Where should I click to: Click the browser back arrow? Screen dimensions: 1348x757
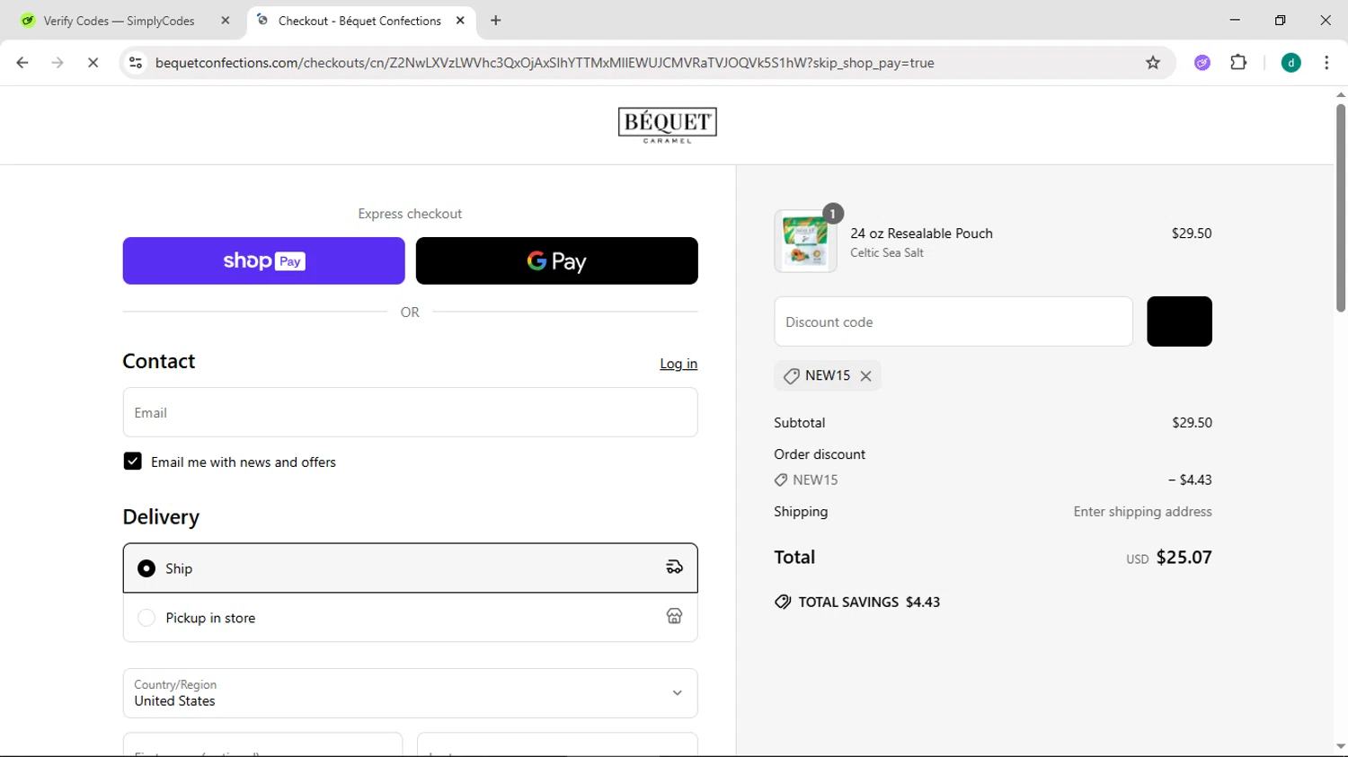pos(22,63)
